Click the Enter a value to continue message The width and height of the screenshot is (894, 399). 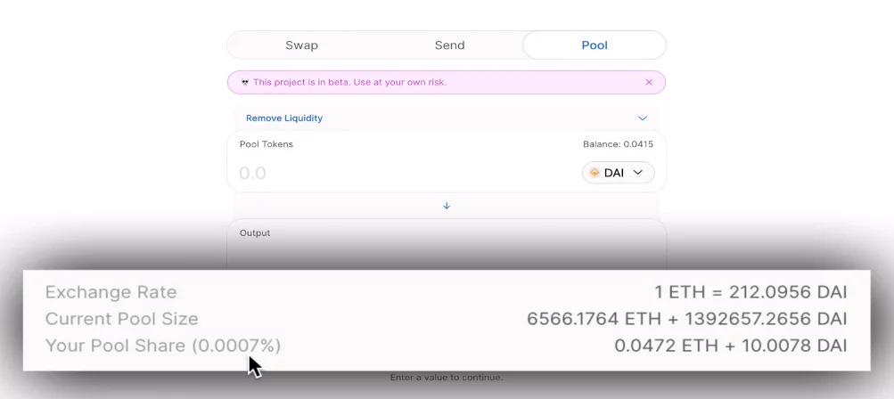447,378
